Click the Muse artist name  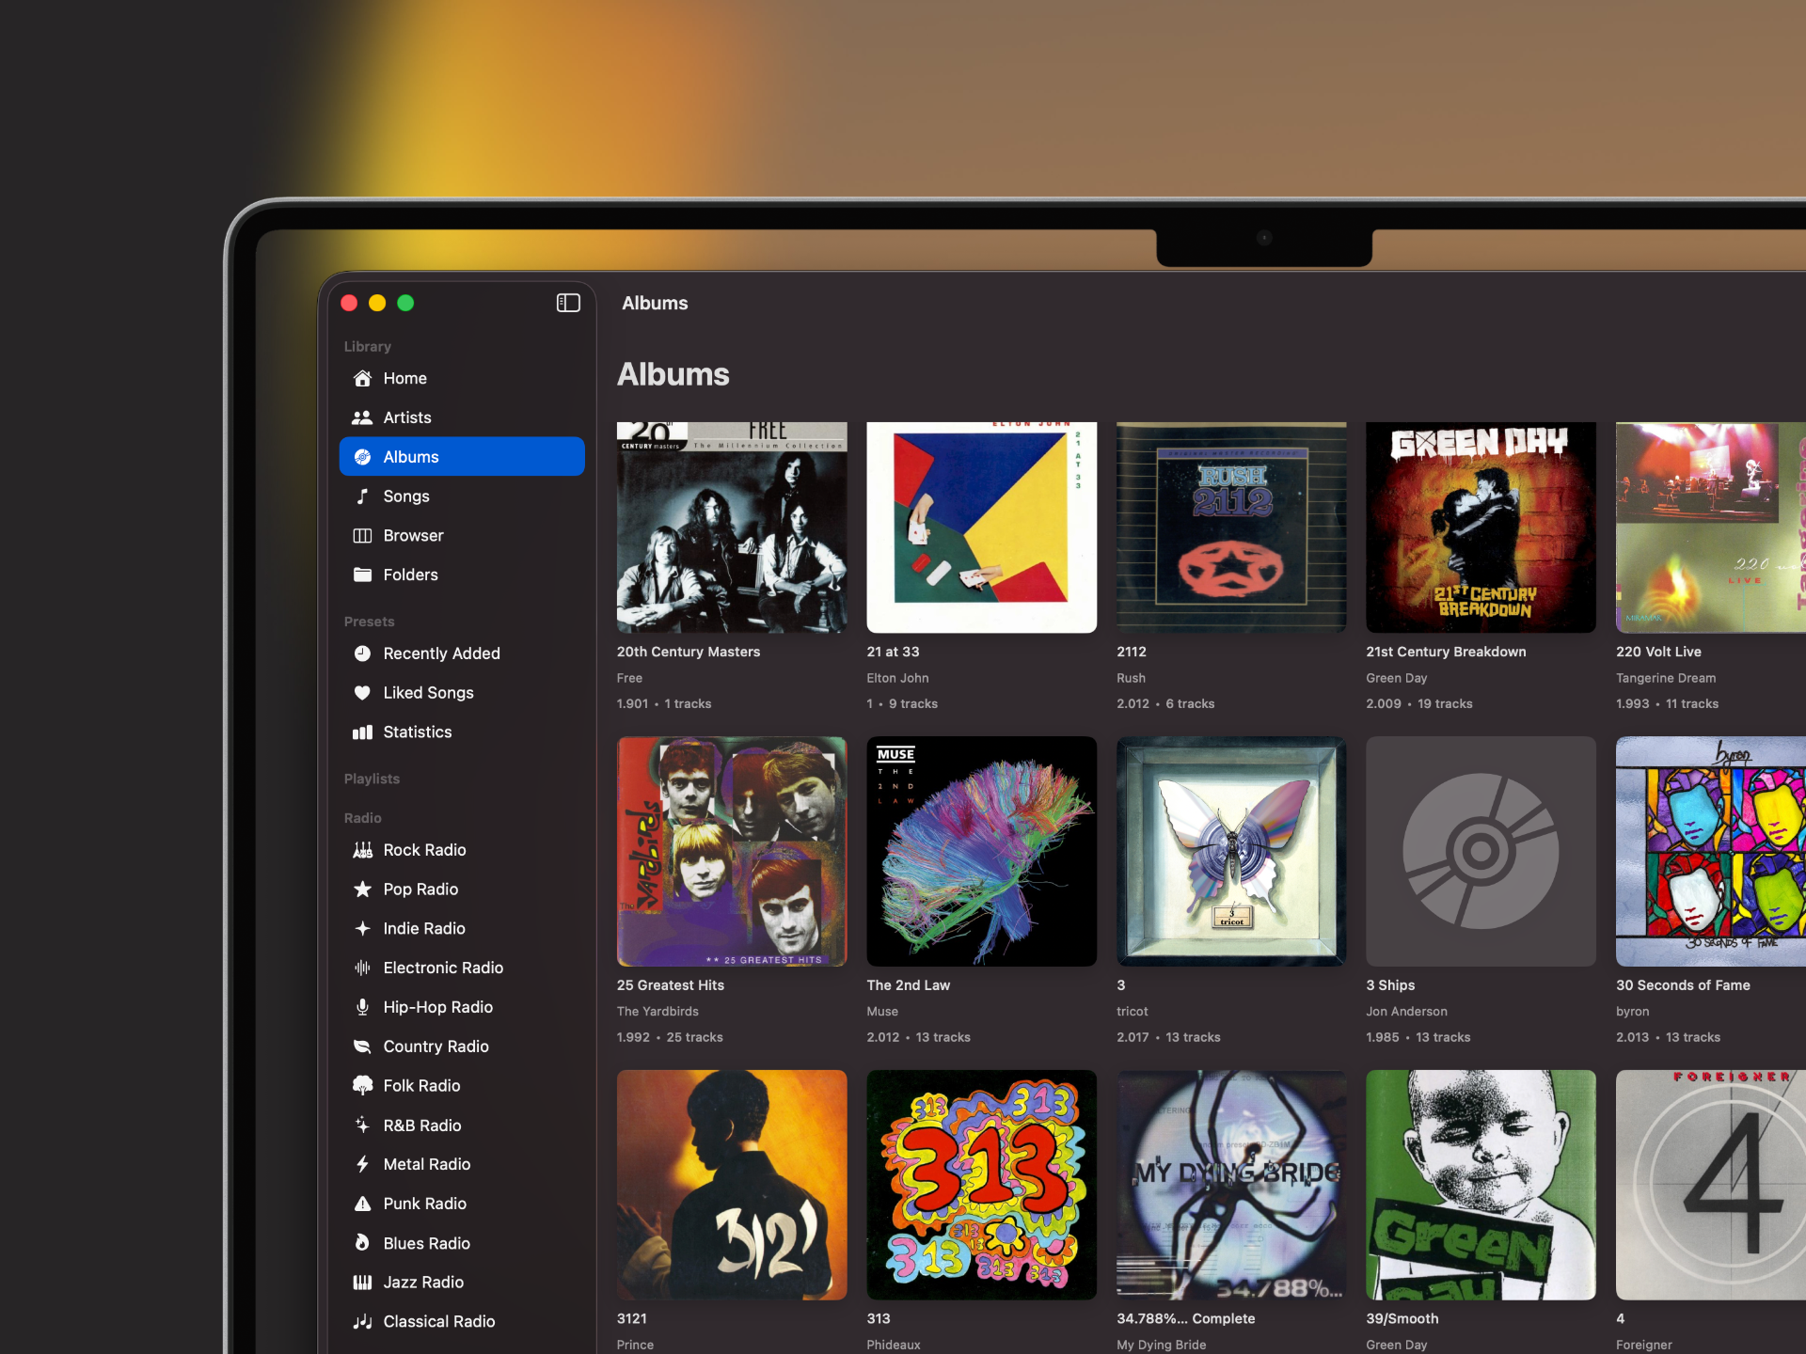tap(882, 1012)
